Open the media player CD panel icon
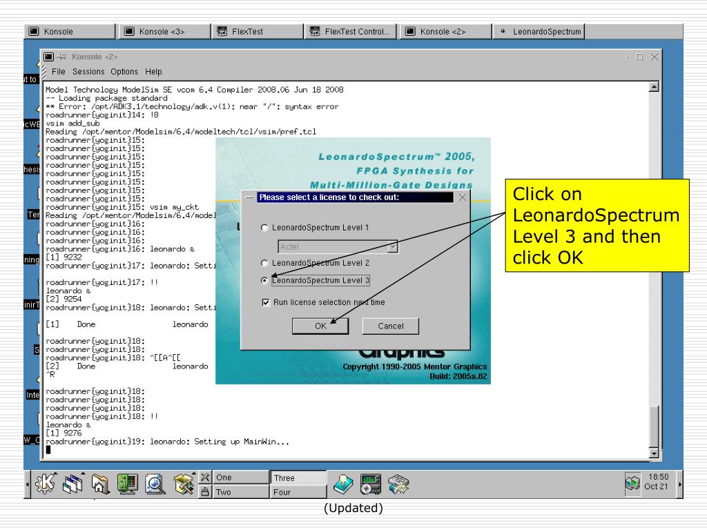This screenshot has height=530, width=707. coord(371,484)
